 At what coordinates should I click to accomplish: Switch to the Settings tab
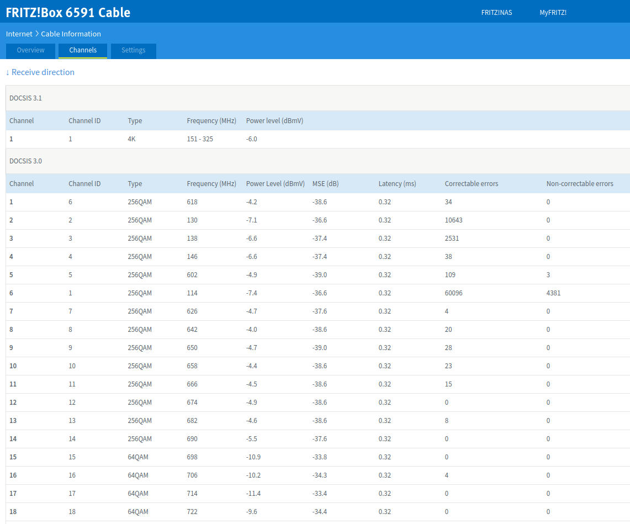pyautogui.click(x=134, y=50)
